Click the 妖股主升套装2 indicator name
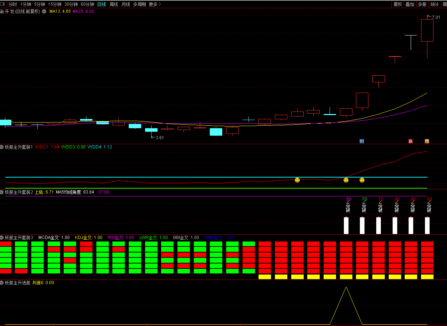The width and height of the screenshot is (447, 326). [x=19, y=192]
